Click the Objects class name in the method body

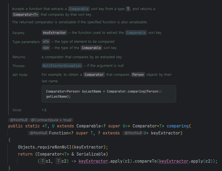click(27, 147)
